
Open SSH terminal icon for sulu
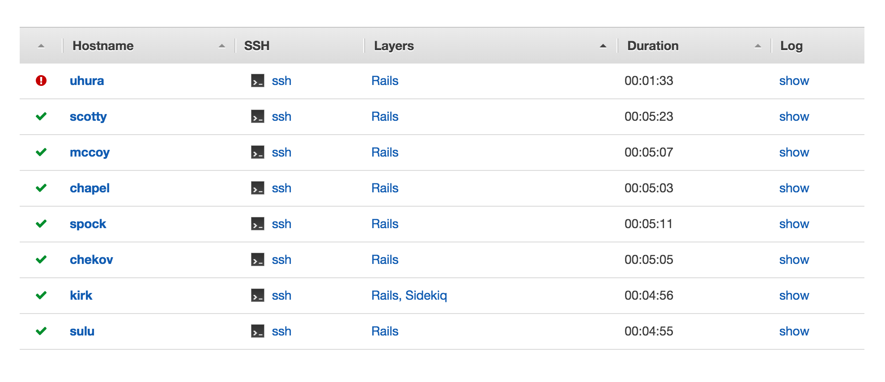point(257,331)
